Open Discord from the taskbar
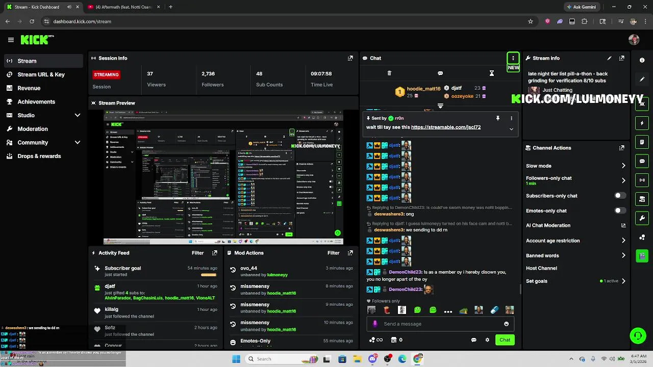This screenshot has height=367, width=653. (x=372, y=359)
